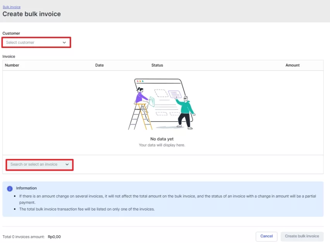Click the Create bulk invoice page heading

32,14
